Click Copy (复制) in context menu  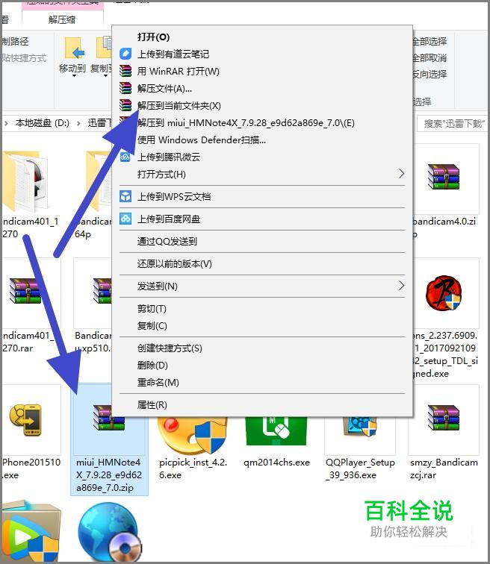click(x=152, y=326)
